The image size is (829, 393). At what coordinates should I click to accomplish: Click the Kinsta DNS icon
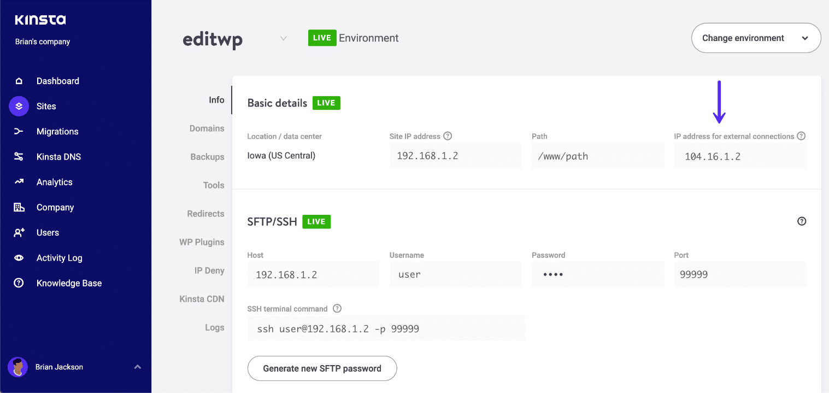point(19,157)
